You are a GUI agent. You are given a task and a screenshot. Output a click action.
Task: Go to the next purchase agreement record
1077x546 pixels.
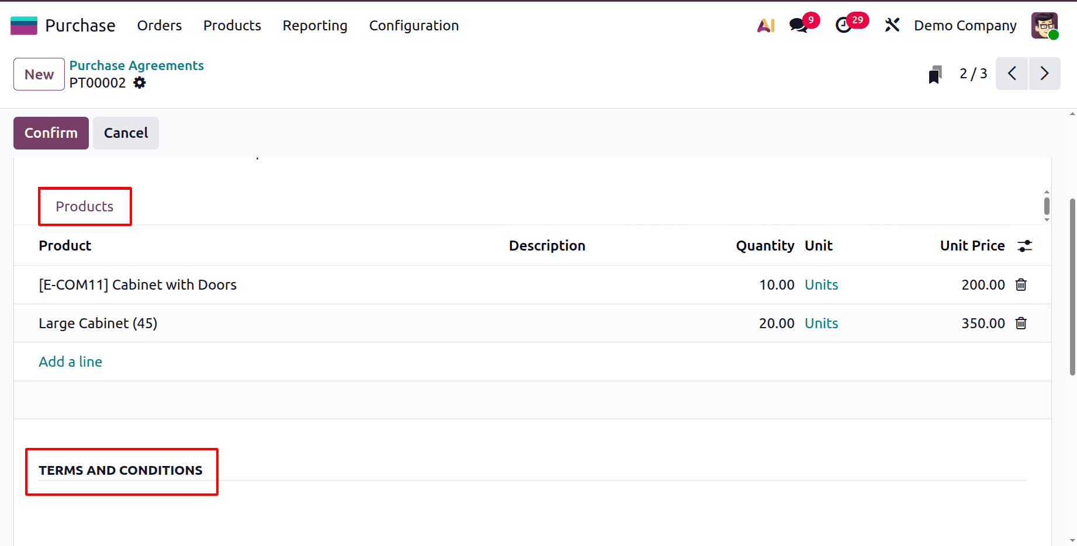pos(1044,74)
